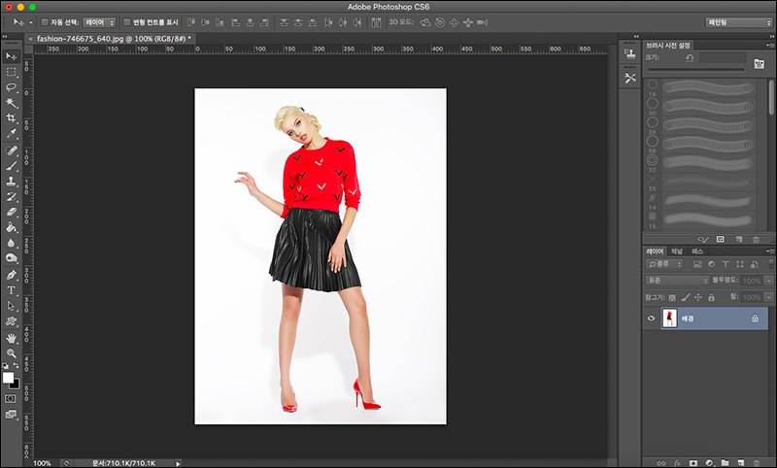Select the Crop tool

click(12, 117)
